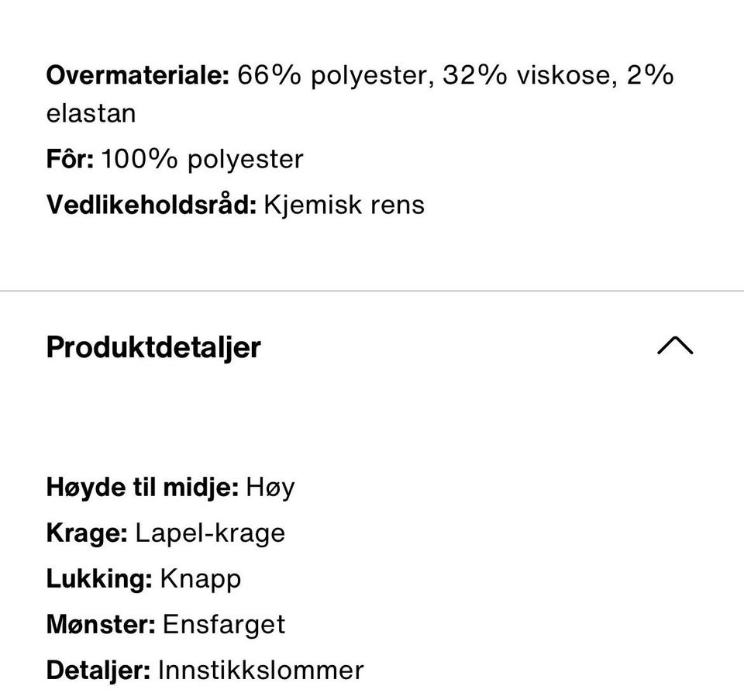Click the Høy value text
Image resolution: width=744 pixels, height=700 pixels.
(270, 488)
